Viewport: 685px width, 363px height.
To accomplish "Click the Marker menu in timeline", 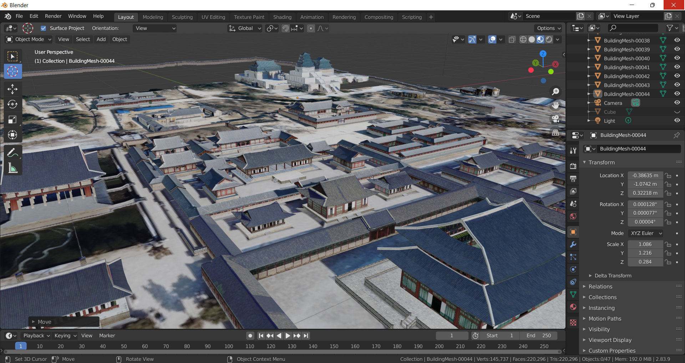I will 107,336.
